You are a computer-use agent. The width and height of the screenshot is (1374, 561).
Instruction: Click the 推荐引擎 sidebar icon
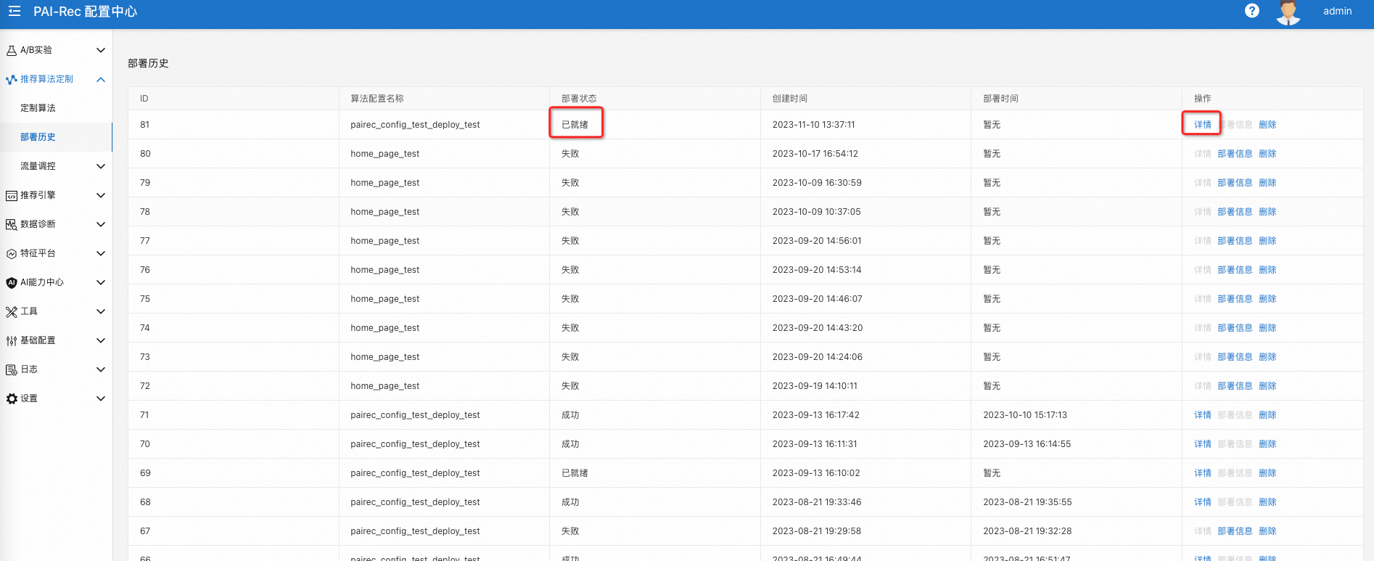[x=12, y=195]
